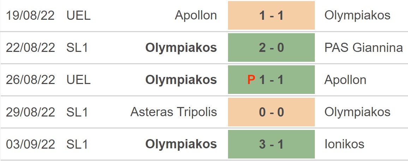
Task: Open the 19/08/22 match score 1 - 1
Action: coord(271,16)
